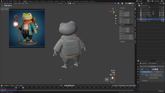Open the Edit menu

coord(7,1)
